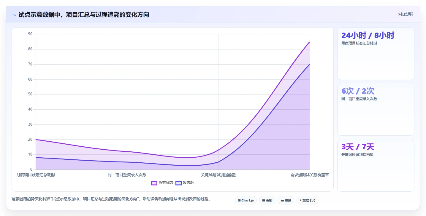Click the y-axis value 20
Viewport: 426px width, 216px height.
pos(30,139)
